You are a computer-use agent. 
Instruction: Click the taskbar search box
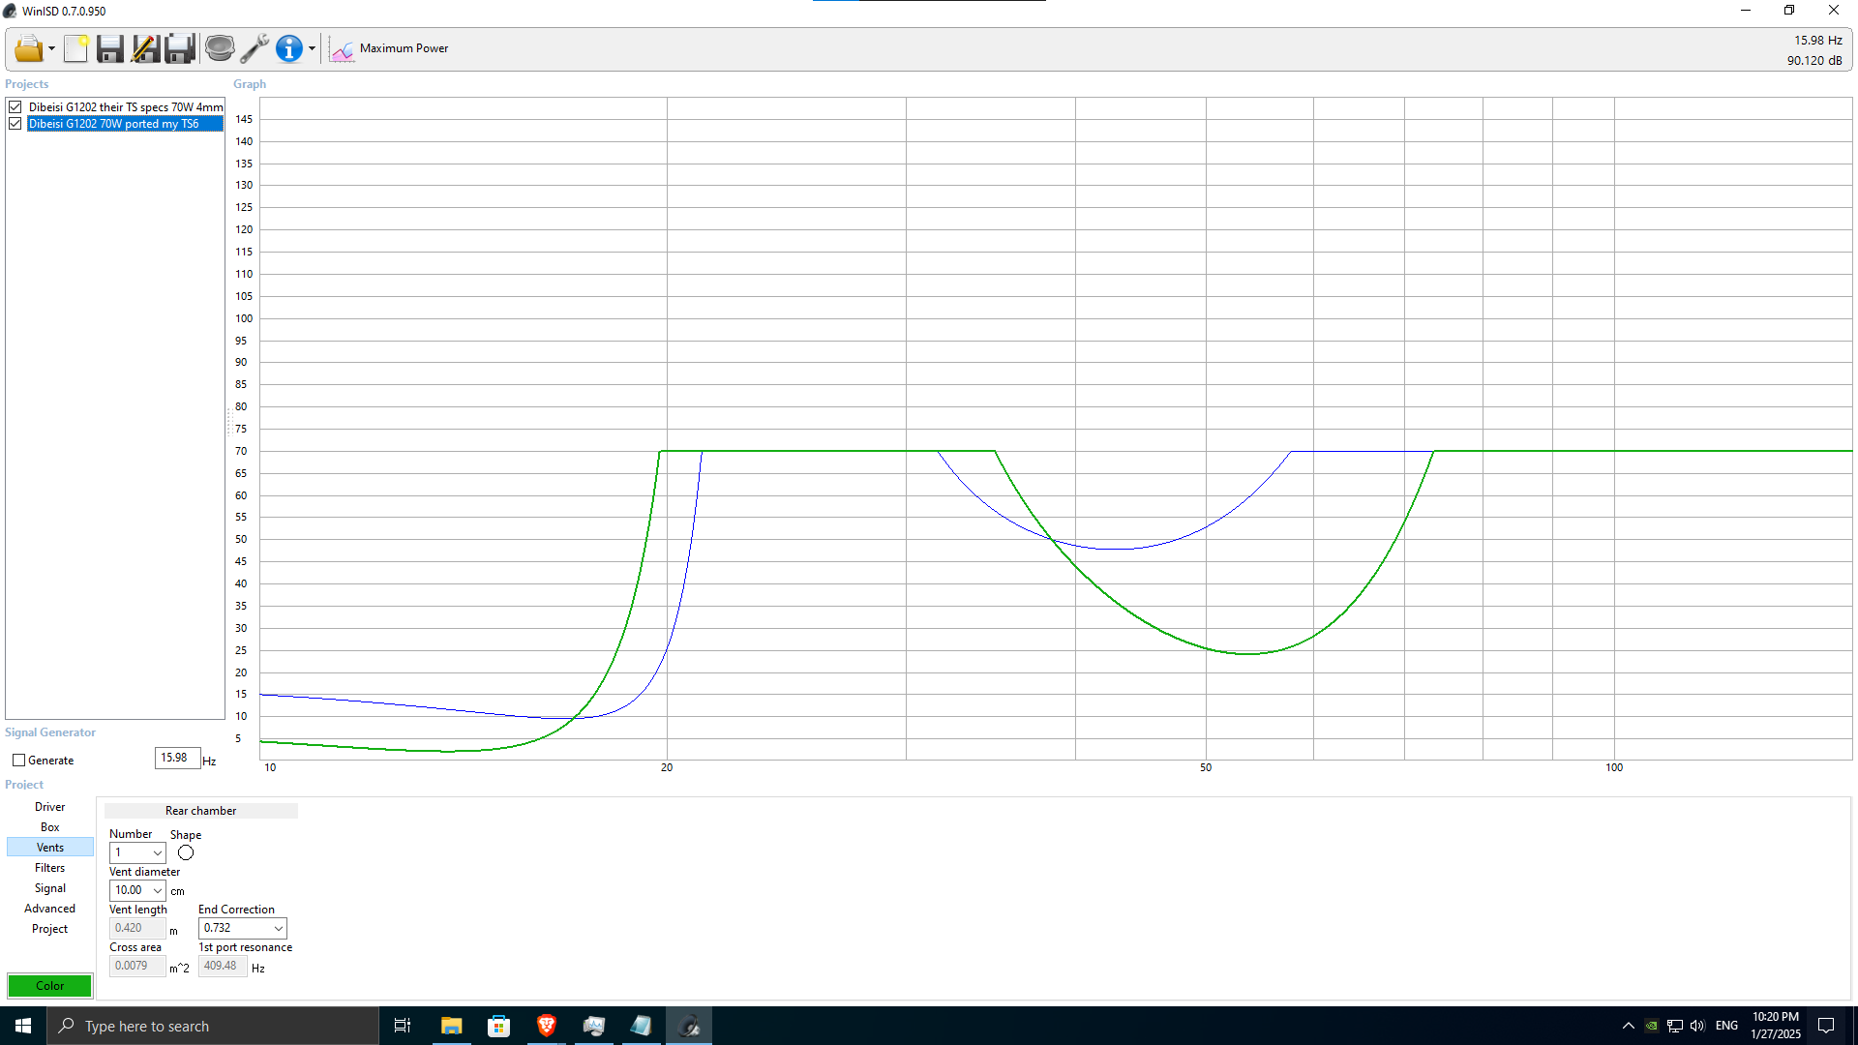[213, 1026]
